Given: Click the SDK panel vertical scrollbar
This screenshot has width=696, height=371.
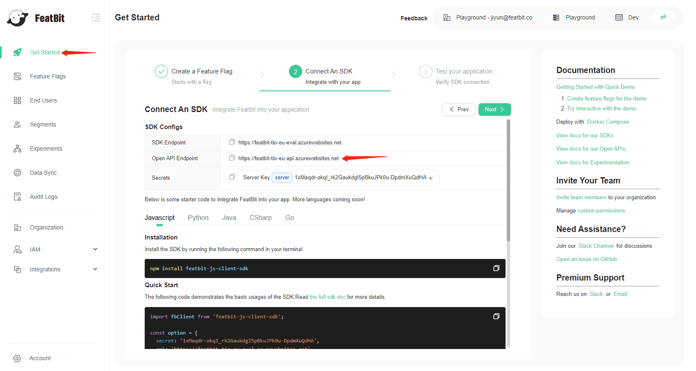Looking at the screenshot, I should 508,181.
